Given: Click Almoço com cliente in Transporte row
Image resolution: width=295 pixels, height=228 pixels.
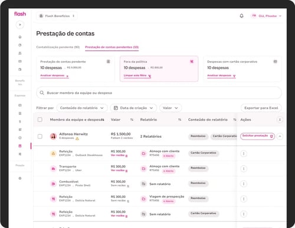Looking at the screenshot, I should point(165,166).
